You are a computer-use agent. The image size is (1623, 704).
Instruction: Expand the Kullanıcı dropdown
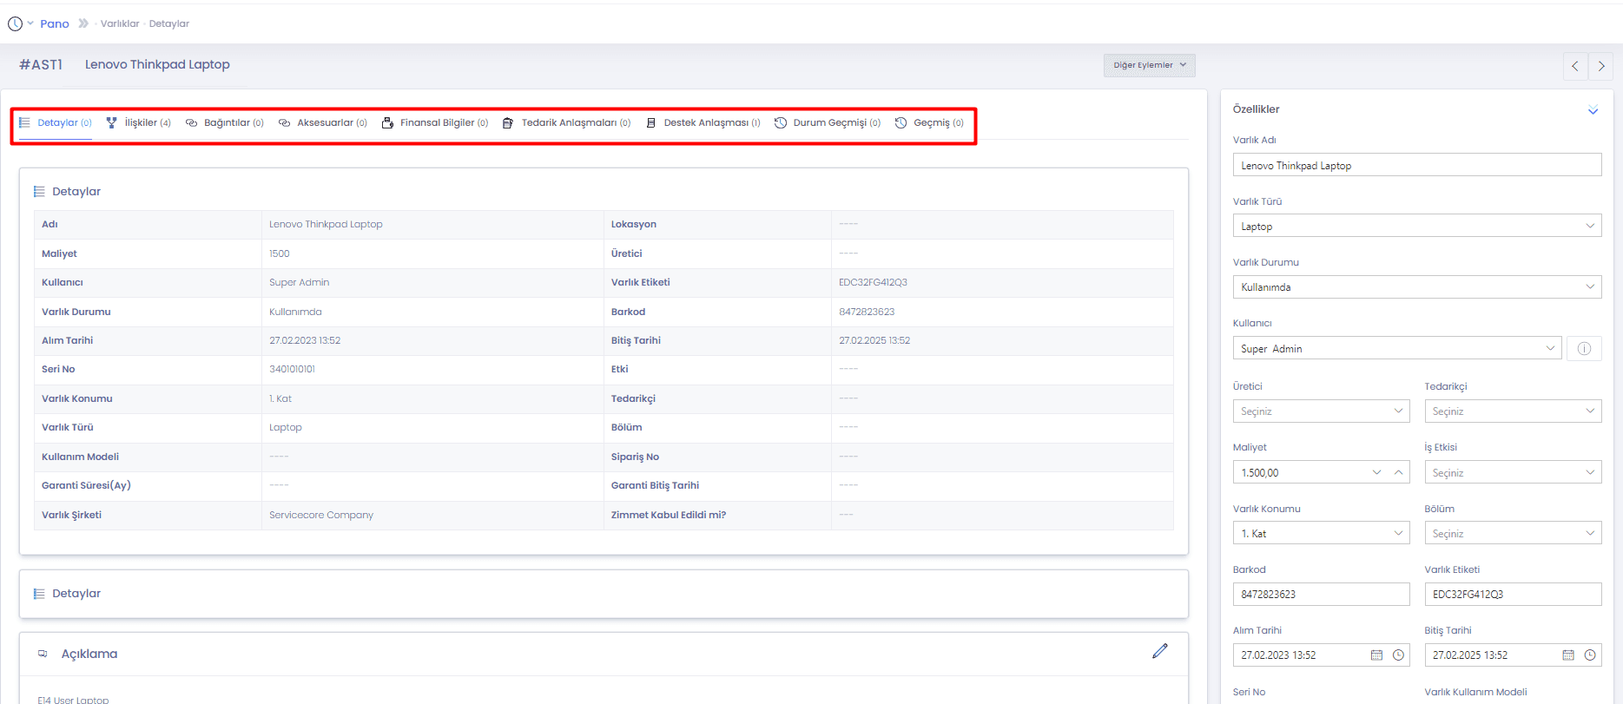tap(1397, 348)
